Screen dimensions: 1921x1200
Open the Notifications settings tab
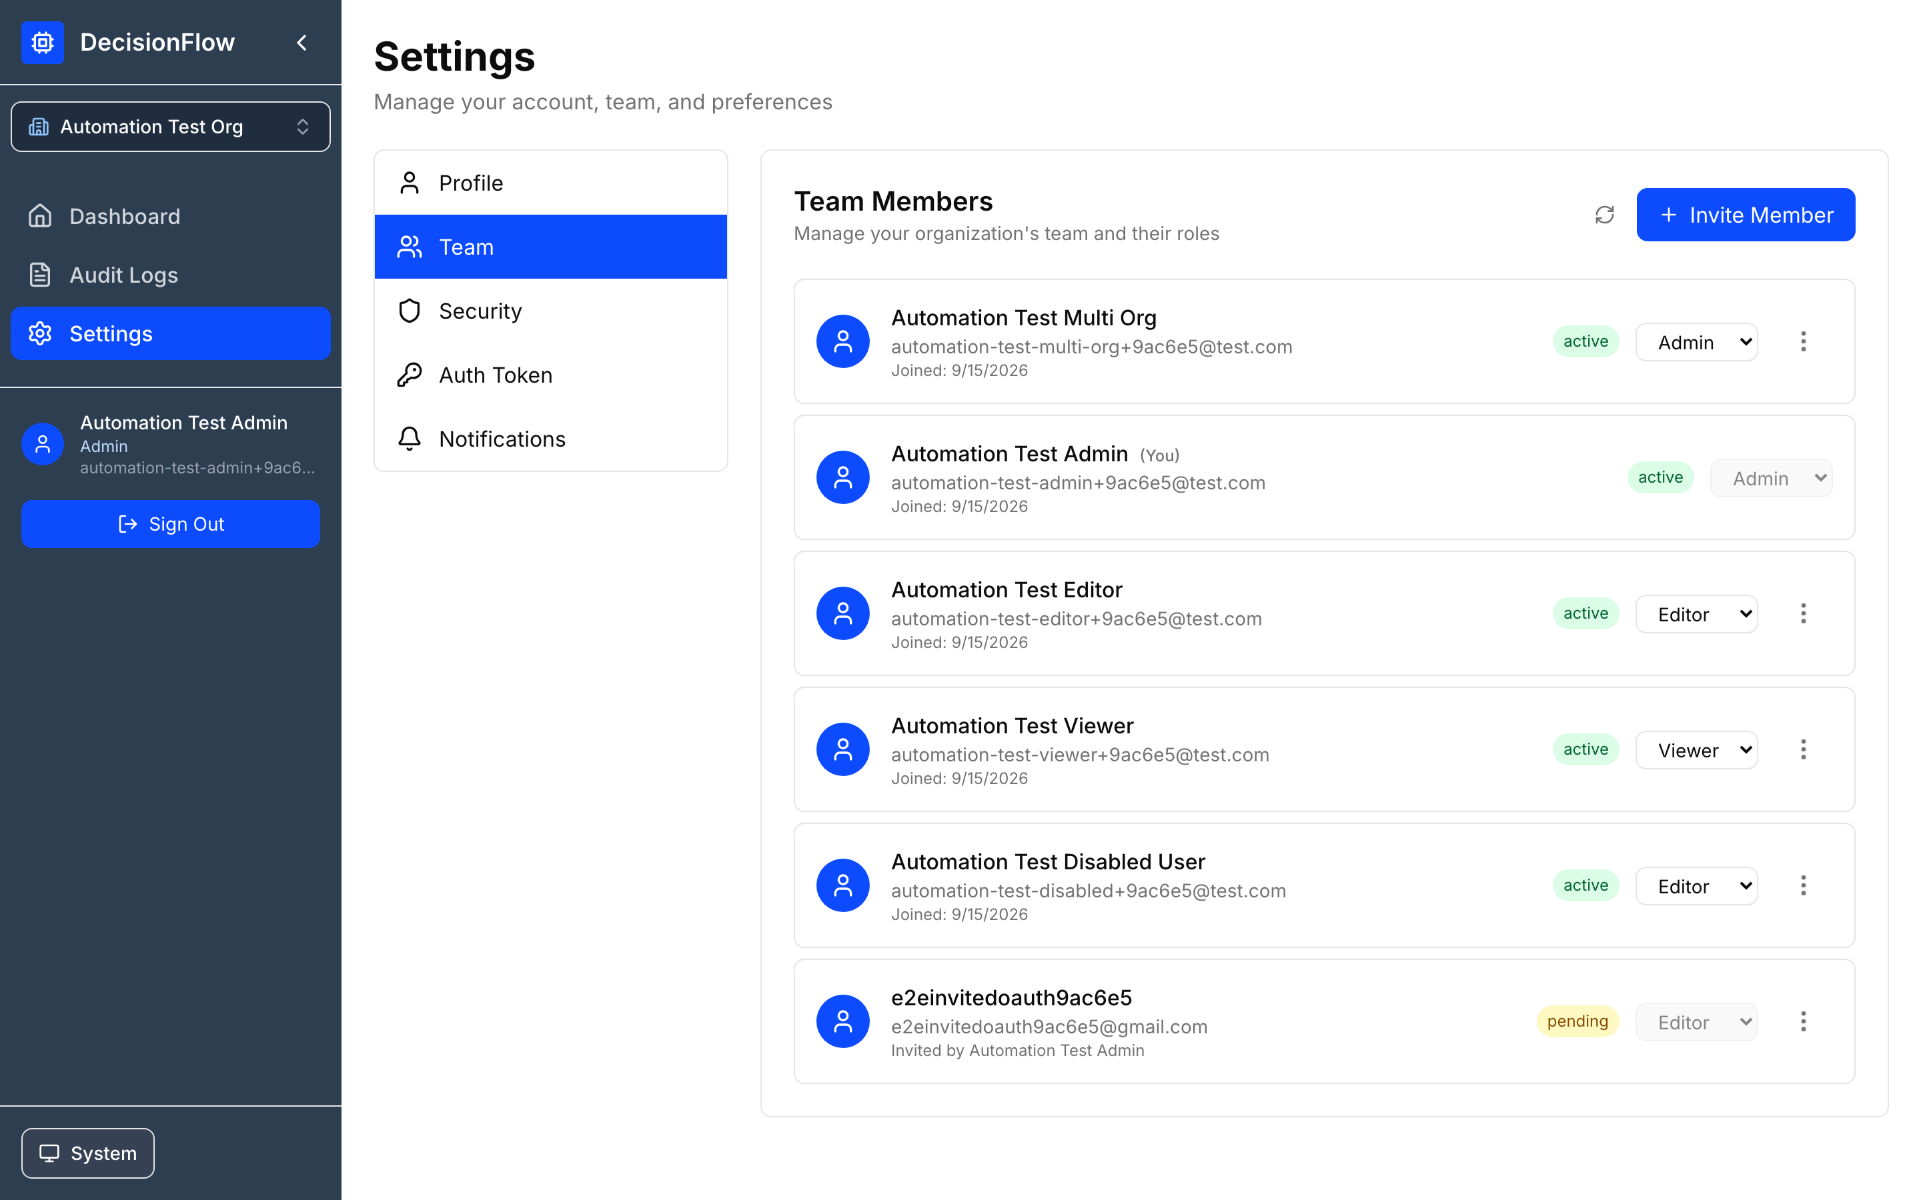551,439
